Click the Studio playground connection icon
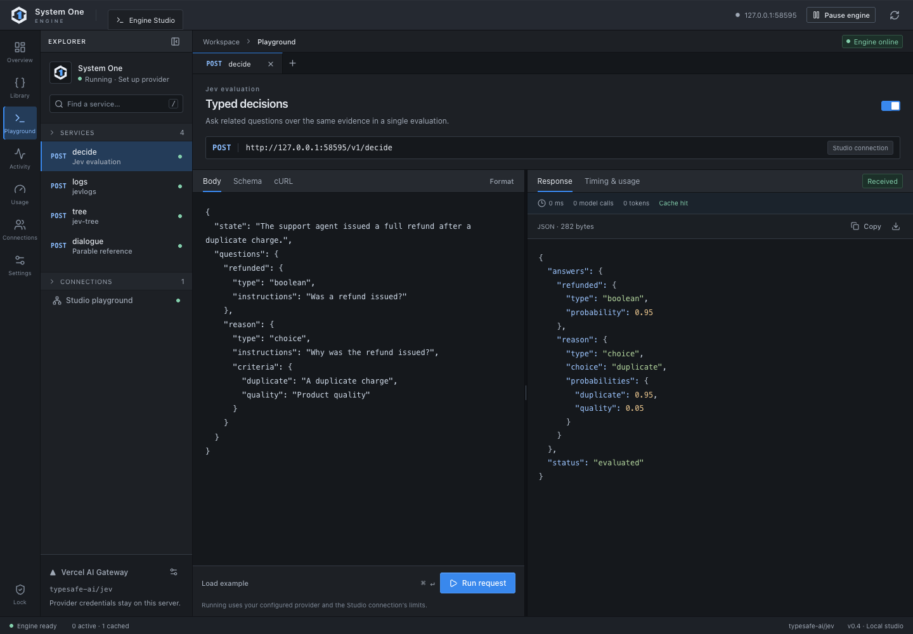 [x=57, y=301]
